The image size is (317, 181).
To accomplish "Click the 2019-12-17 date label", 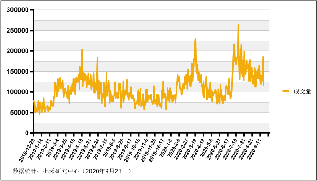I will pyautogui.click(x=157, y=150).
